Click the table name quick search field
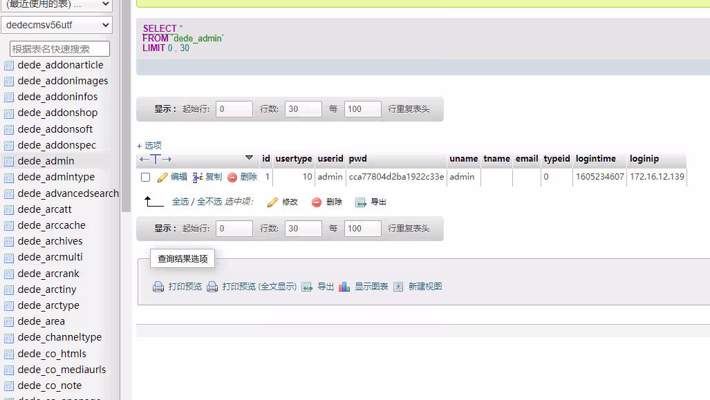 click(x=59, y=49)
